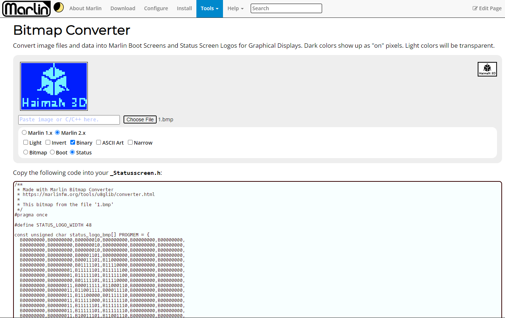Expand the Help dropdown menu

pos(235,8)
